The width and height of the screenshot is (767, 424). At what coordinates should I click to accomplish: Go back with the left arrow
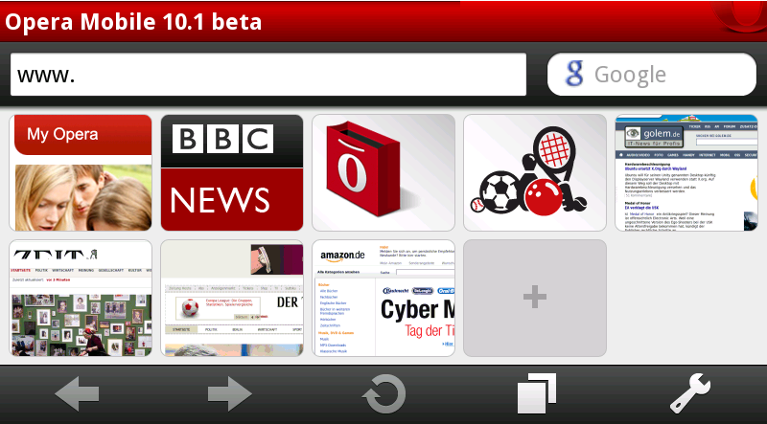click(x=77, y=393)
